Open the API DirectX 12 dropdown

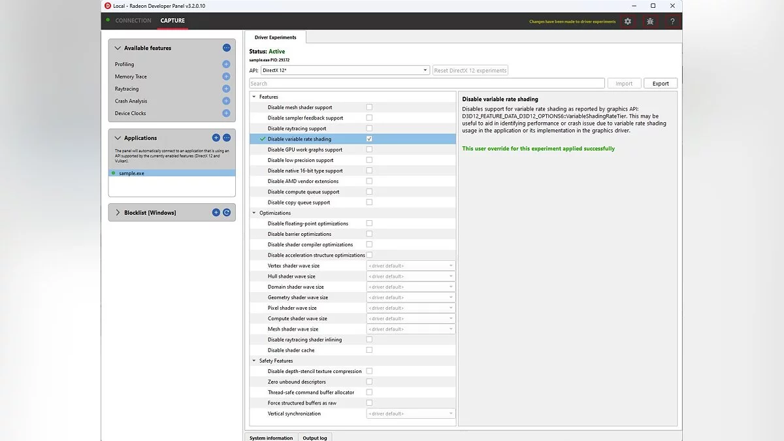344,71
